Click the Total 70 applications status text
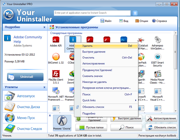The height and width of the screenshot is (140, 180). click(75, 136)
